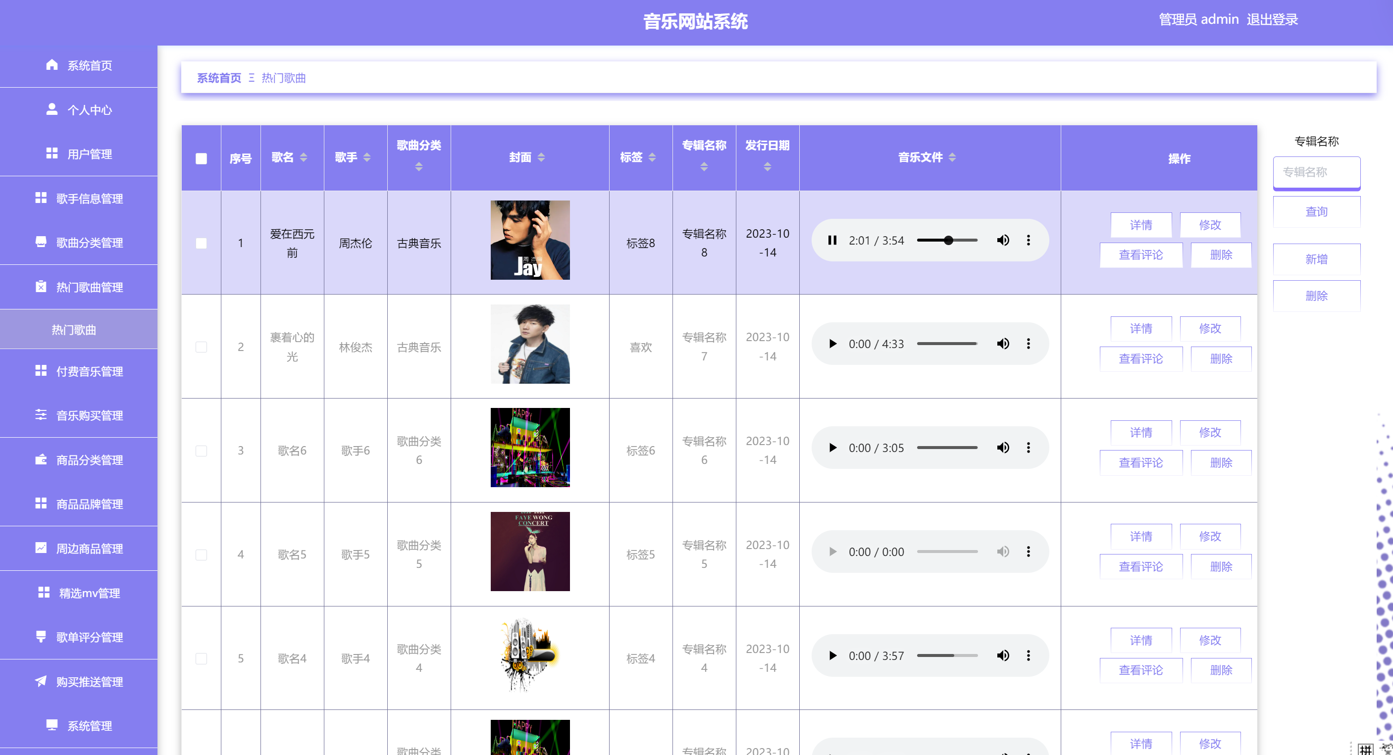Pause the playing song 爱在西元前
This screenshot has height=755, width=1393.
click(833, 241)
